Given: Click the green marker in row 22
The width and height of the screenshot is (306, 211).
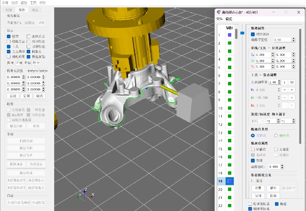Looking at the screenshot, I should 229,205.
